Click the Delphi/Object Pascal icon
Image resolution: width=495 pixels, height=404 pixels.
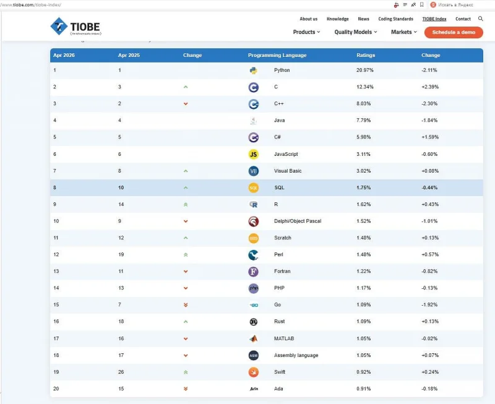pyautogui.click(x=254, y=221)
